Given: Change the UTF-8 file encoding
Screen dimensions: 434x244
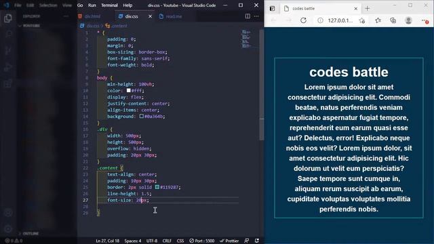Looking at the screenshot, I should click(x=152, y=241).
